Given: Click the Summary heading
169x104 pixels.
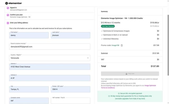Looking at the screenshot, I should 104,12.
